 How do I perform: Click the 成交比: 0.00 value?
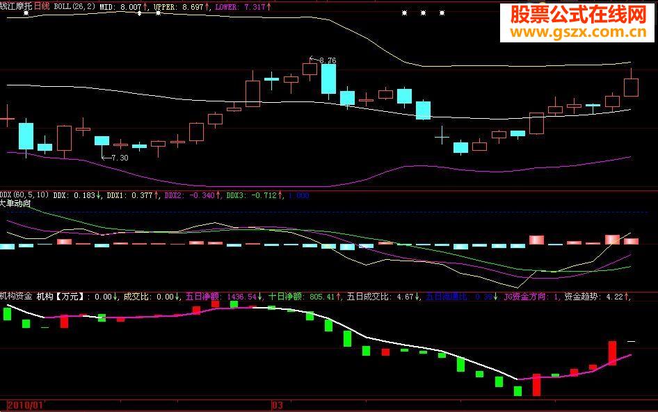[x=152, y=297]
